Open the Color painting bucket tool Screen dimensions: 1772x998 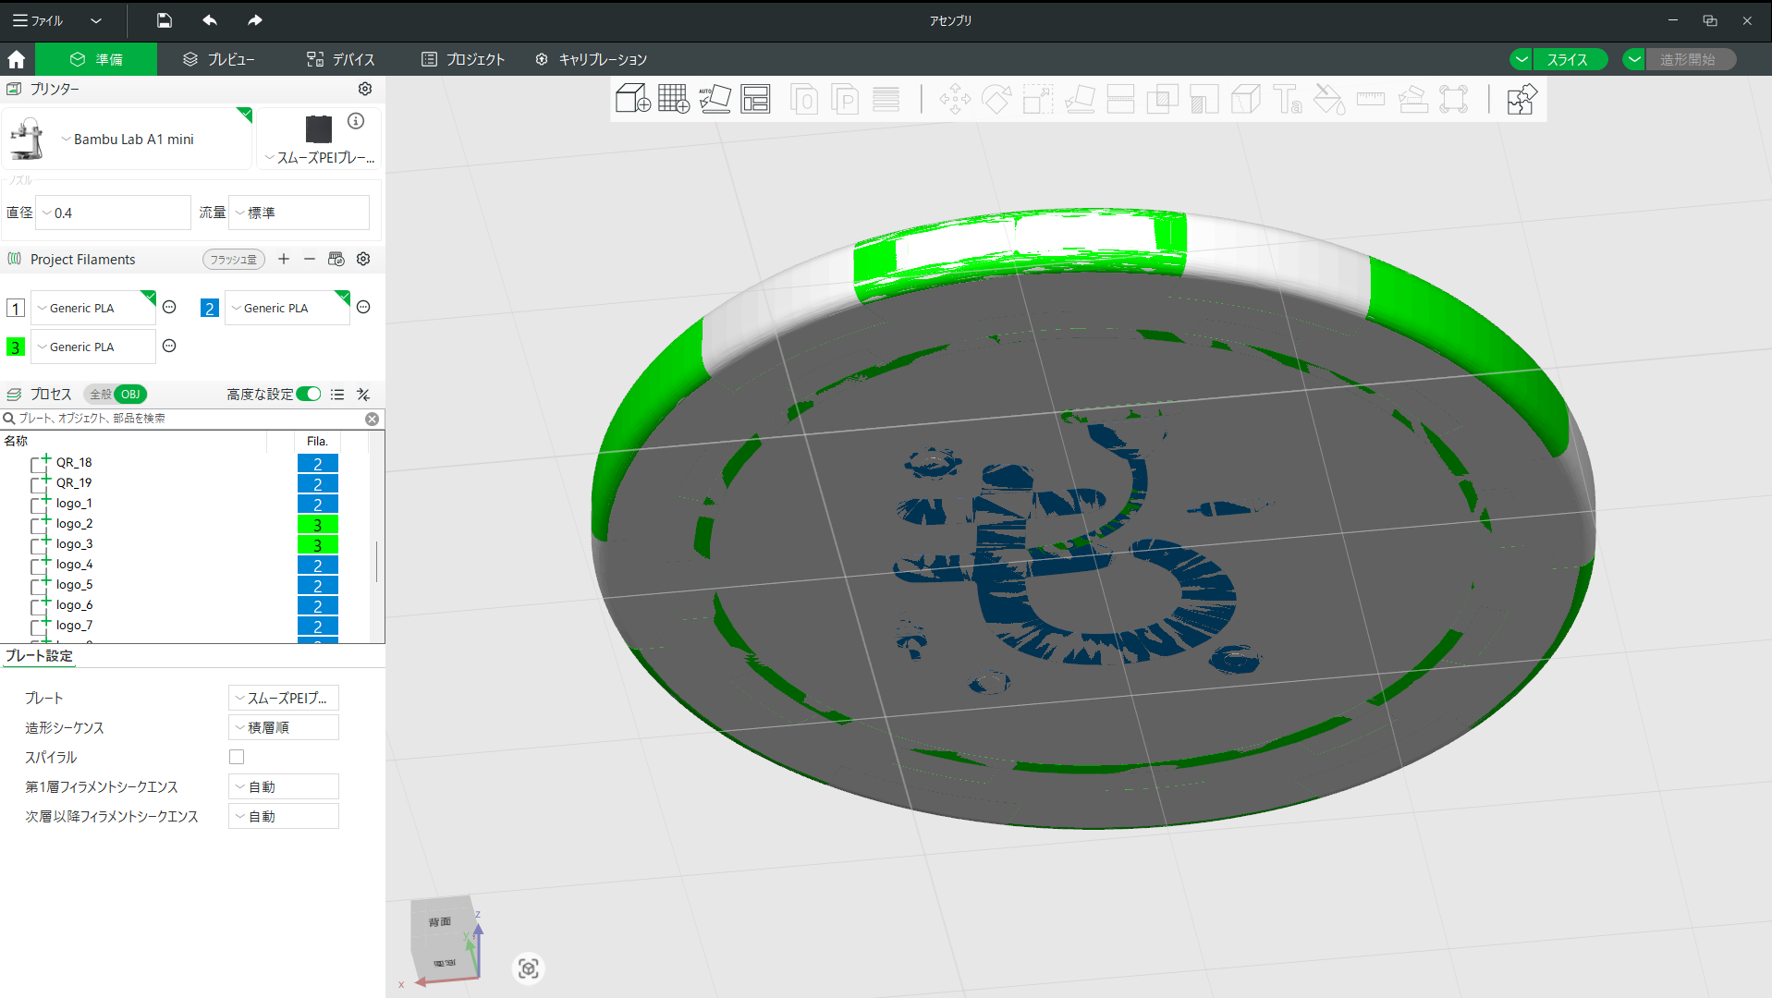(1328, 99)
